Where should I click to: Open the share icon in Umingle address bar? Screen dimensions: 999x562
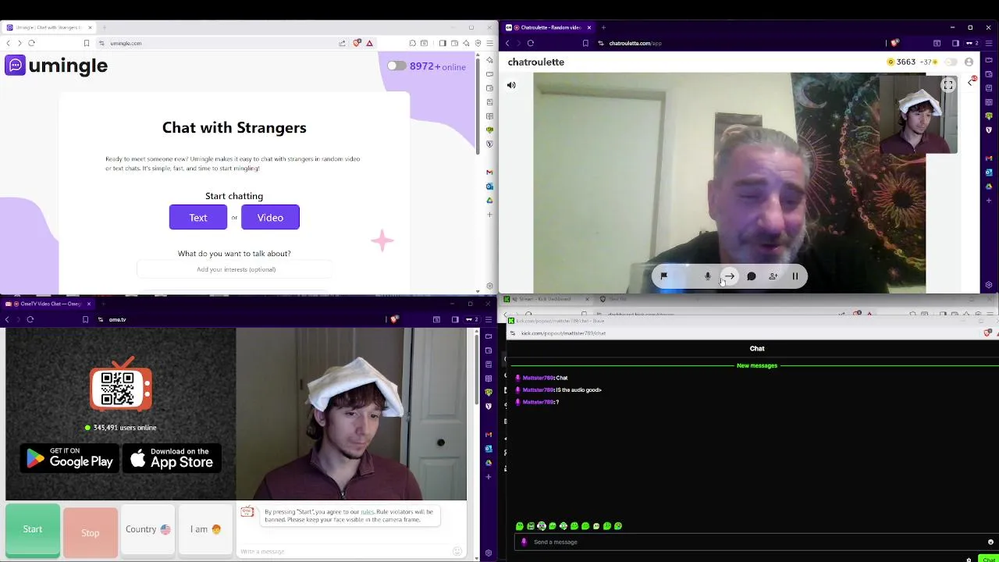pos(342,43)
